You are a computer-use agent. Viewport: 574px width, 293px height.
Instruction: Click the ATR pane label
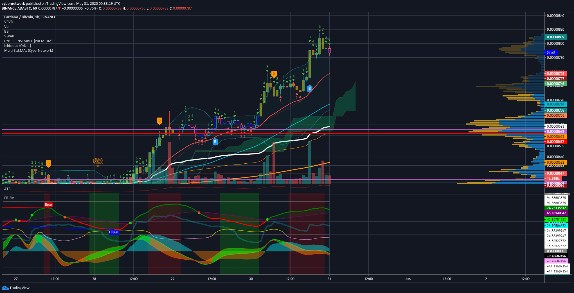tap(7, 189)
